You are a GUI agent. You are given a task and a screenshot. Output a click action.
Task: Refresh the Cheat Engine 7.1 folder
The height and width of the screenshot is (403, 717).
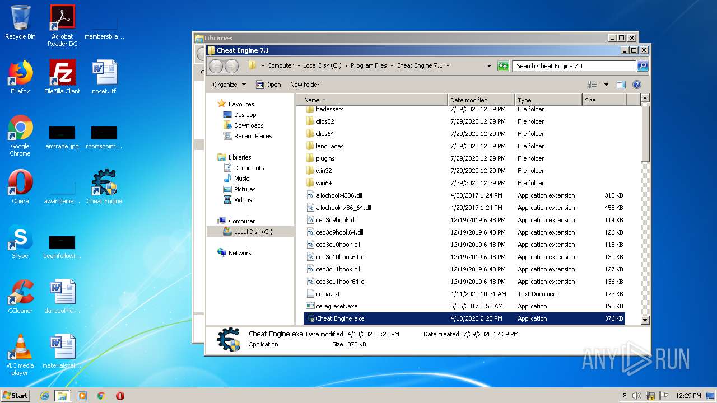[503, 66]
